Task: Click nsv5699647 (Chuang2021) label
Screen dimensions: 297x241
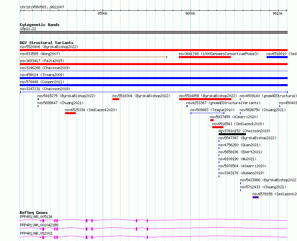Action: pos(60,103)
